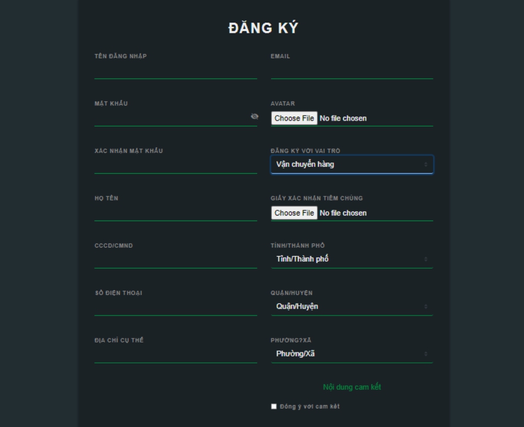
Task: Click the Số điện thoại input field
Action: 176,307
